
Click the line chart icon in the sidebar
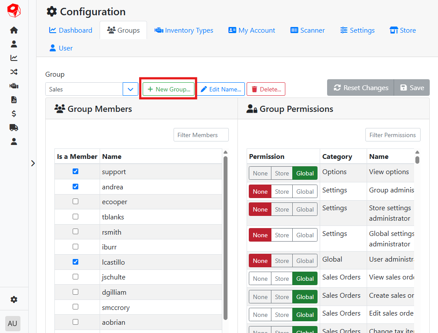tap(14, 58)
